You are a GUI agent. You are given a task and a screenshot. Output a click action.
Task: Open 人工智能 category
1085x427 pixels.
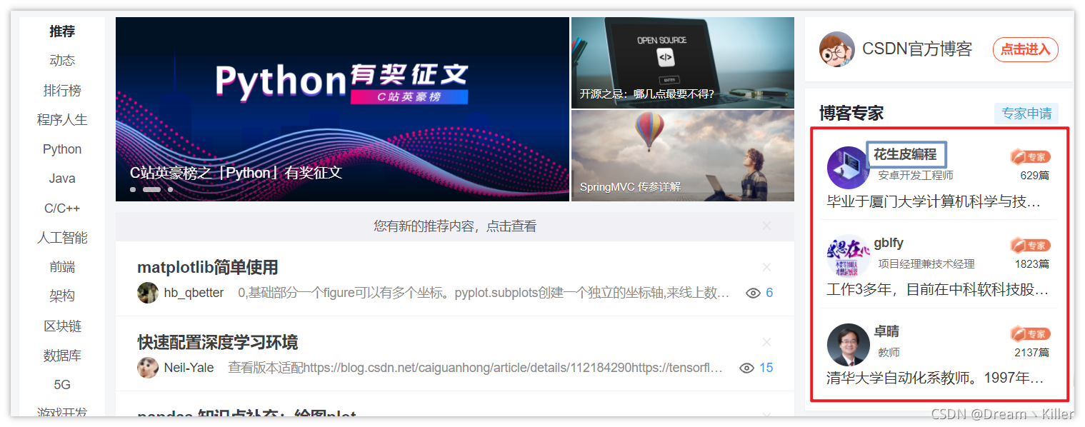[x=62, y=238]
